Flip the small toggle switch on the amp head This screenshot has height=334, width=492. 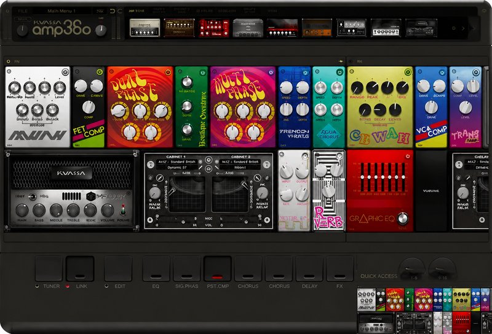(33, 196)
